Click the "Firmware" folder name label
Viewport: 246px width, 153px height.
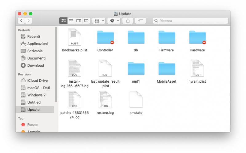(167, 50)
